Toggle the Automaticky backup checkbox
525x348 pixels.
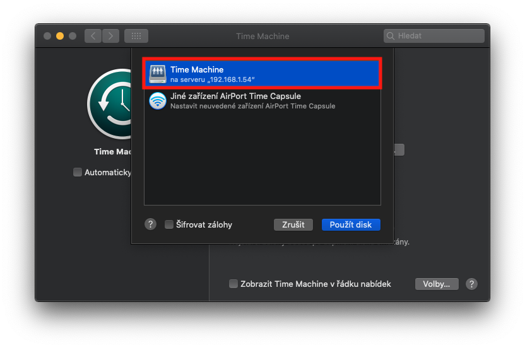click(78, 172)
